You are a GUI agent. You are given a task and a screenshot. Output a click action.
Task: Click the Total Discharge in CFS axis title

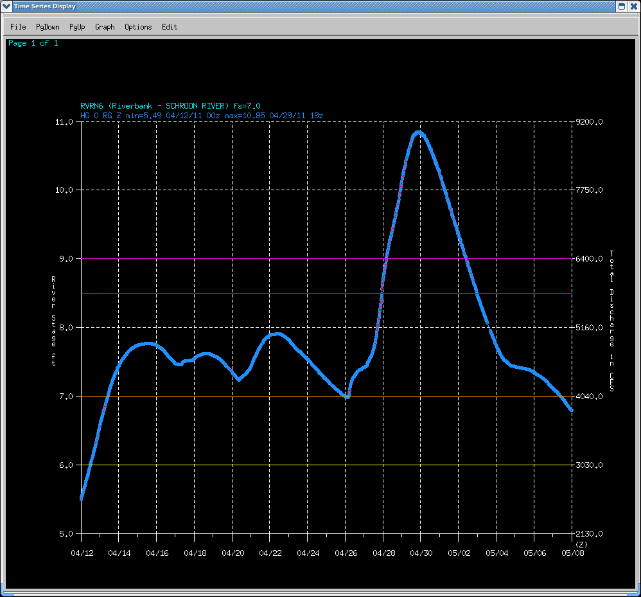point(611,321)
